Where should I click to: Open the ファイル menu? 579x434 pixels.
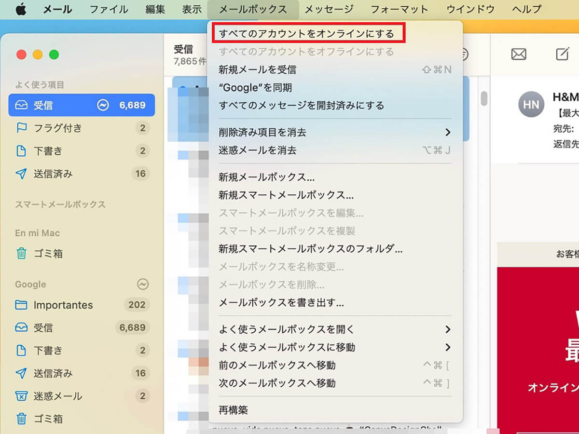click(x=109, y=9)
